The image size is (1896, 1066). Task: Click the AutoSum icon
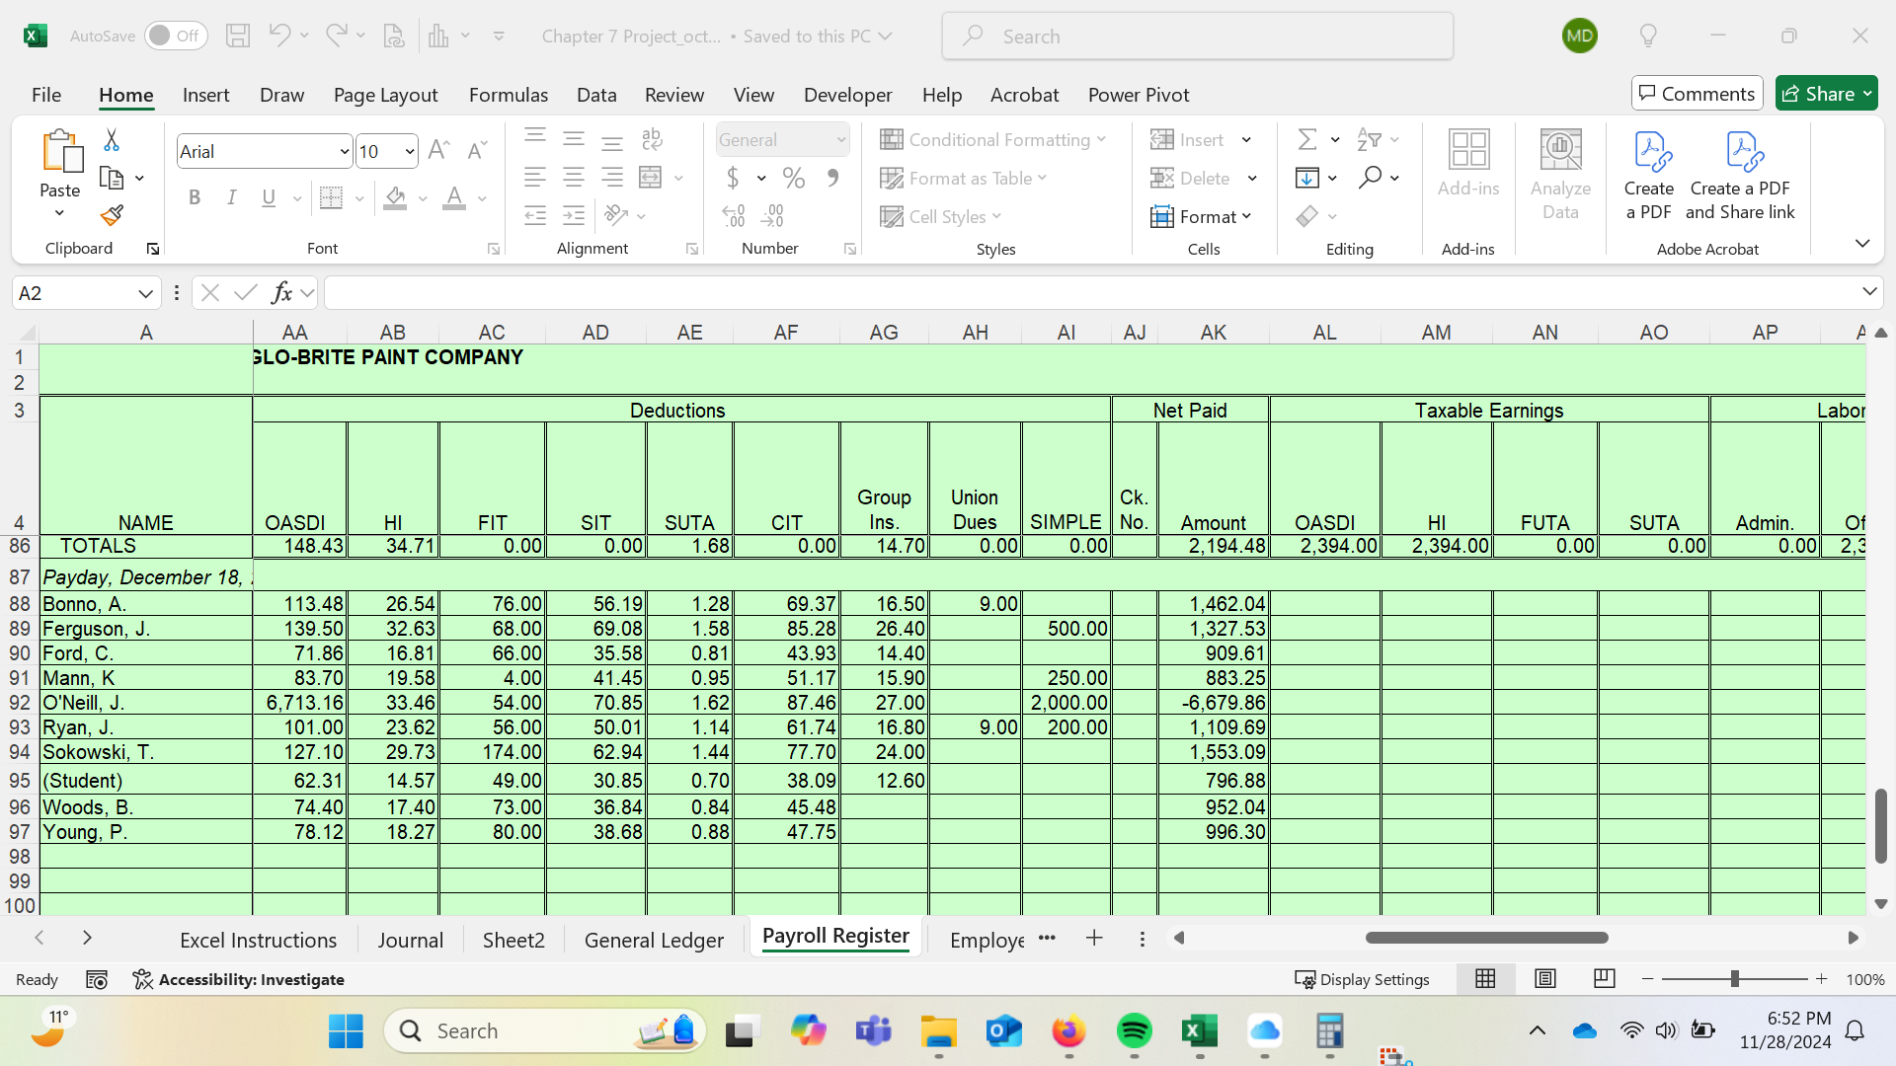pos(1308,139)
